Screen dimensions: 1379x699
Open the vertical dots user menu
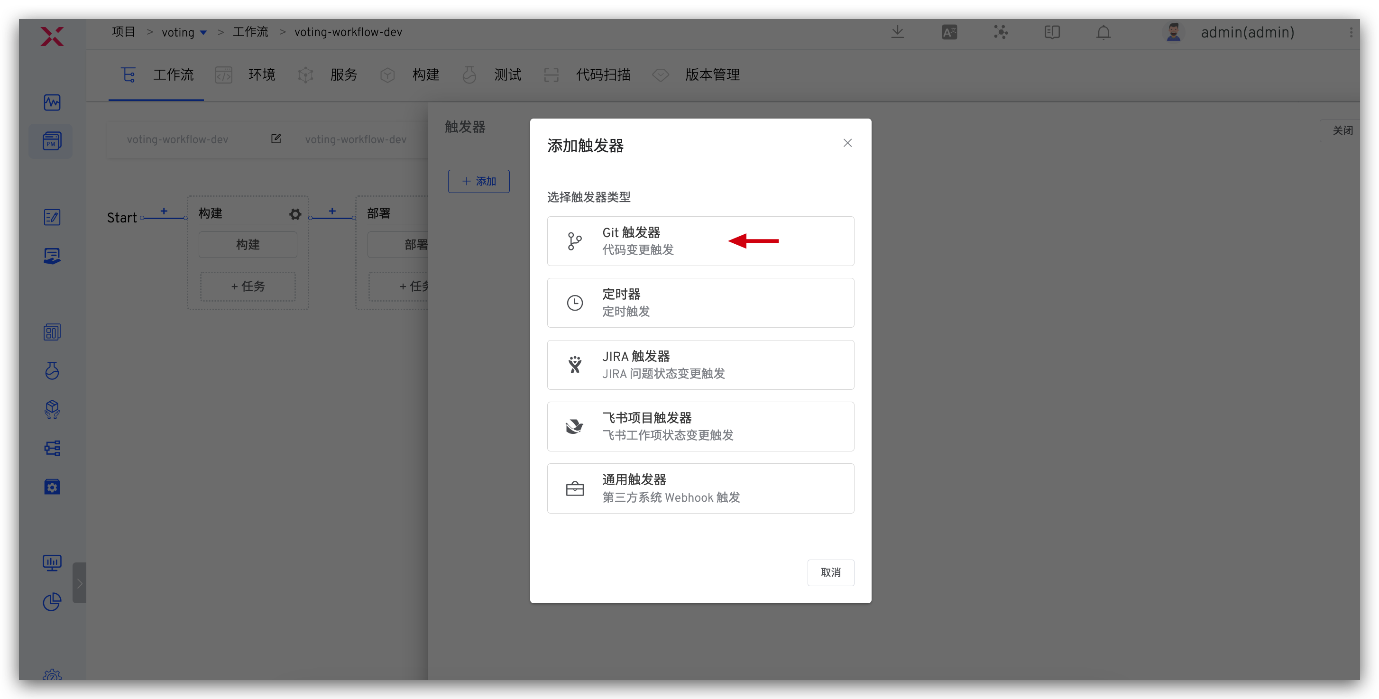click(1351, 33)
